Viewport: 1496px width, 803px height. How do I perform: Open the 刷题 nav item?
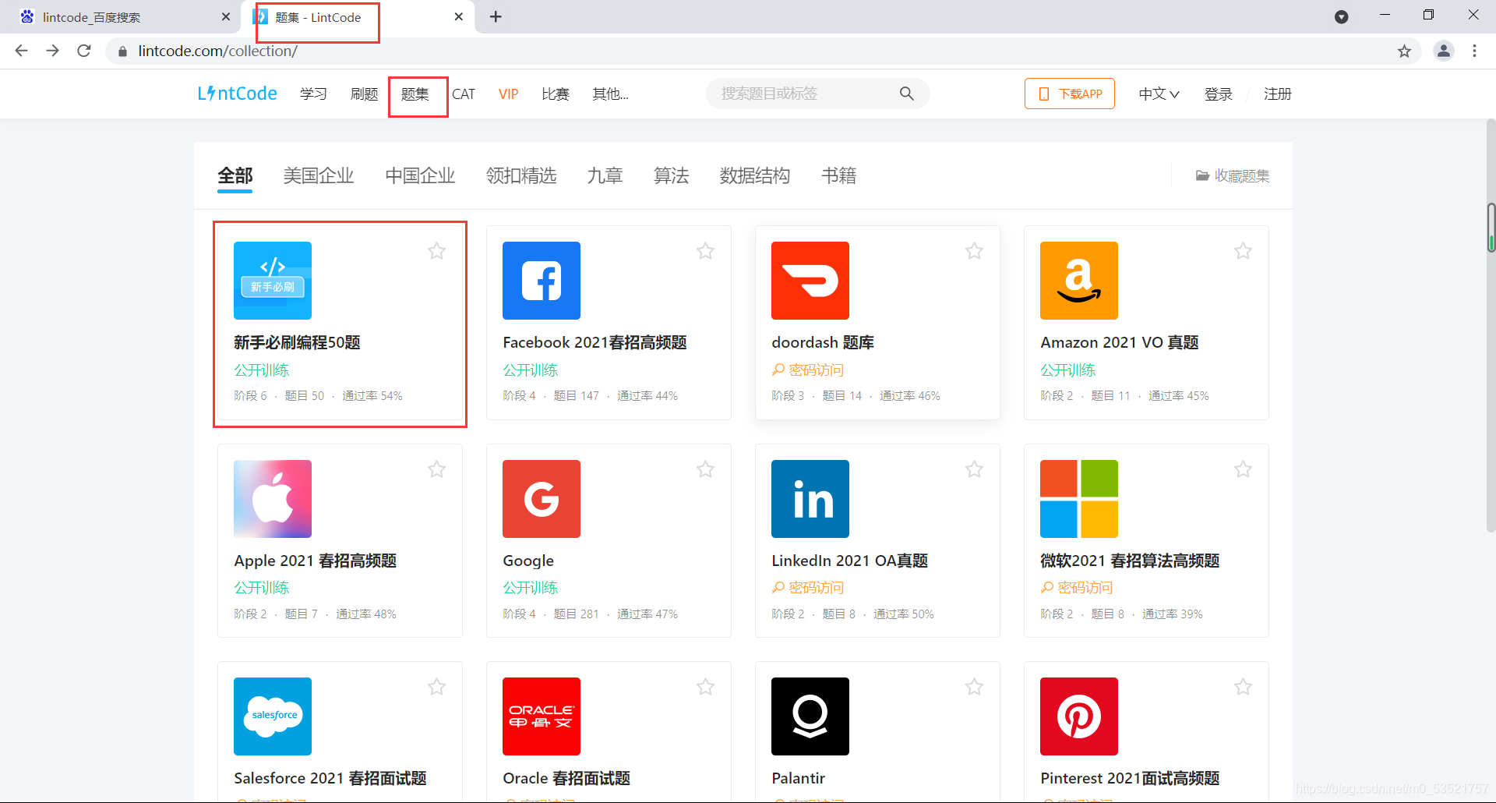tap(364, 94)
